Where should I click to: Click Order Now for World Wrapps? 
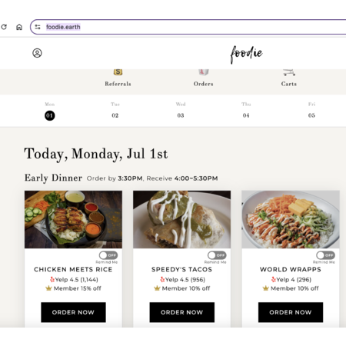291,312
